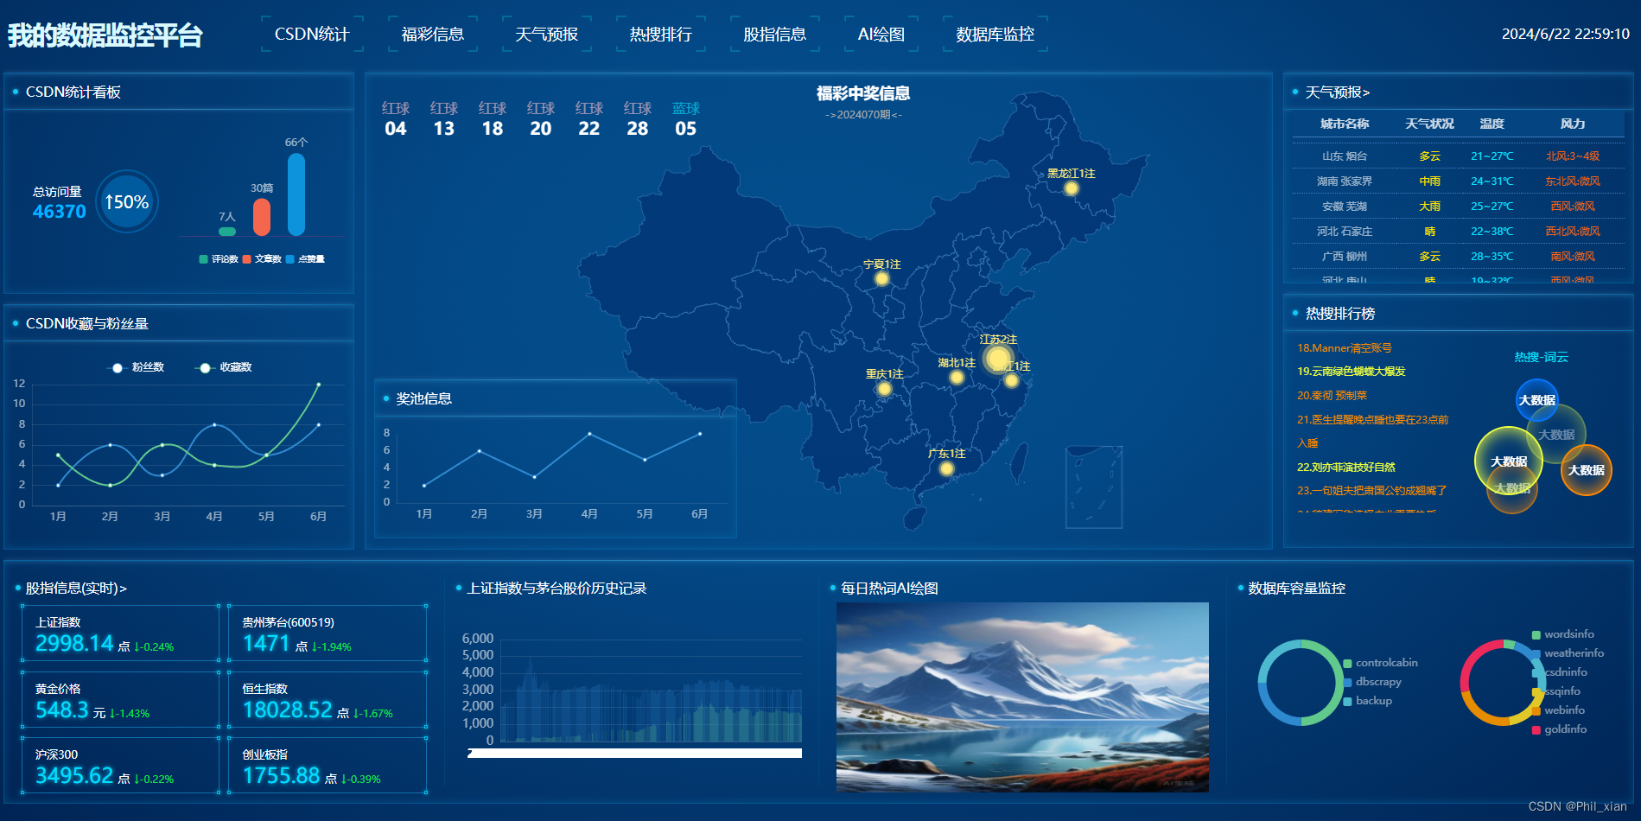This screenshot has width=1641, height=821.
Task: Click the 广西 柳州 weather row
Action: point(1459,257)
